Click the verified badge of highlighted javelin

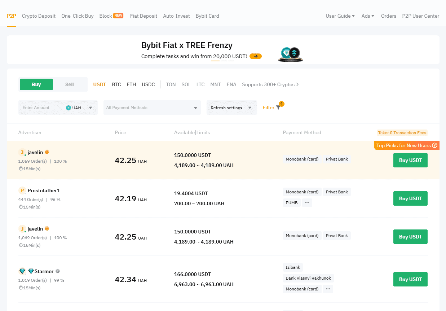point(47,152)
